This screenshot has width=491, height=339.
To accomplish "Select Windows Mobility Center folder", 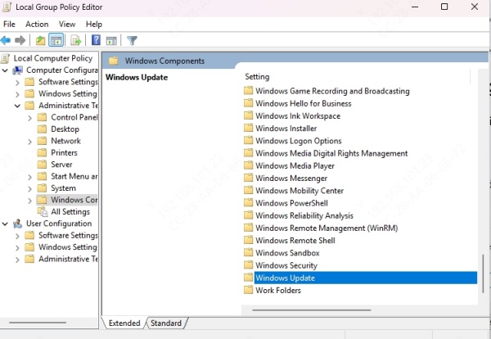I will click(x=300, y=191).
